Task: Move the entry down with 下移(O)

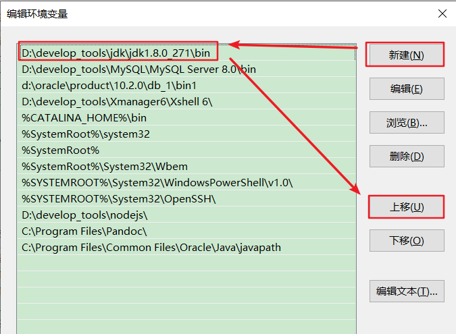Action: [x=407, y=240]
